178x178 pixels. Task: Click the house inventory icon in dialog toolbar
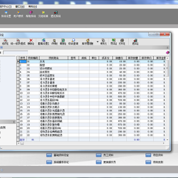tap(88, 41)
